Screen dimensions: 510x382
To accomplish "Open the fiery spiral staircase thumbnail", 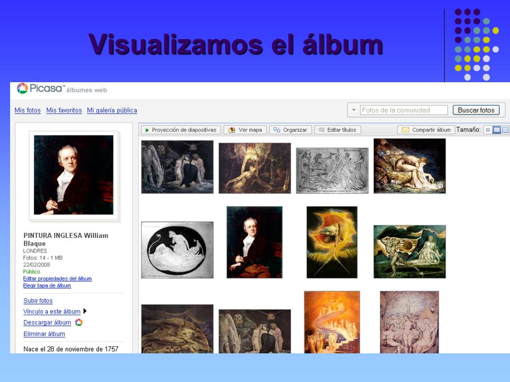I will (331, 322).
